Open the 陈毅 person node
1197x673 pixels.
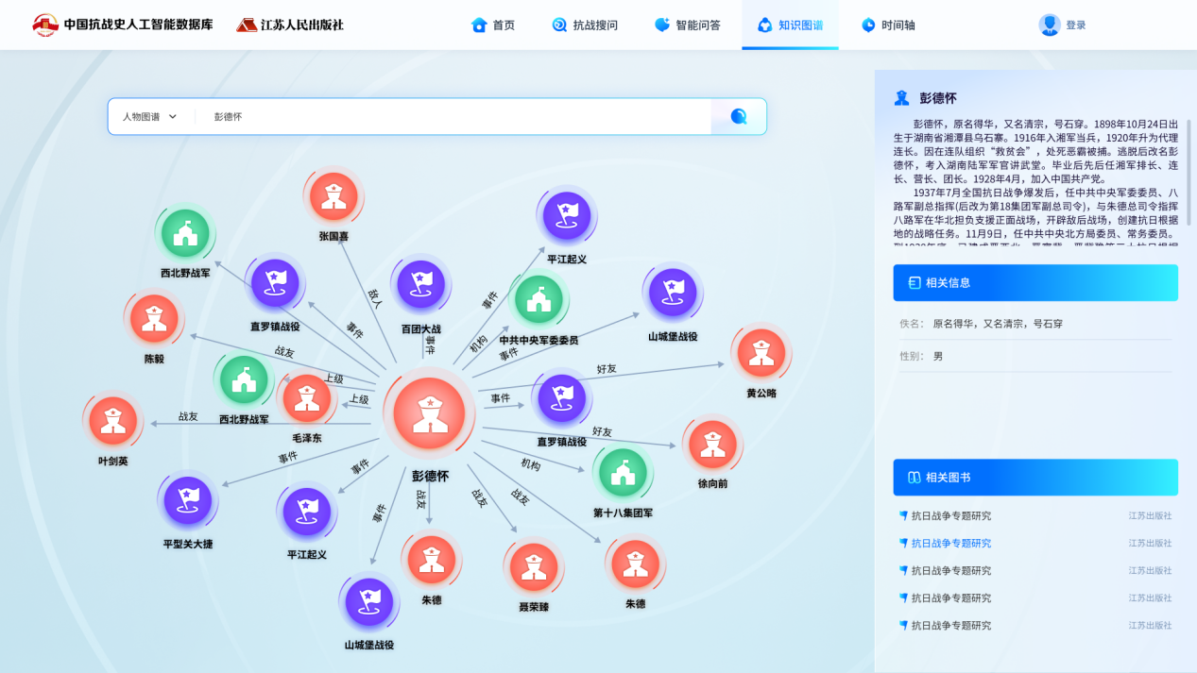pyautogui.click(x=154, y=318)
